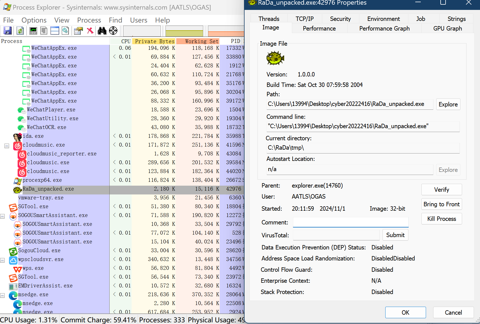Toggle lower pane view icon

pyautogui.click(x=55, y=31)
